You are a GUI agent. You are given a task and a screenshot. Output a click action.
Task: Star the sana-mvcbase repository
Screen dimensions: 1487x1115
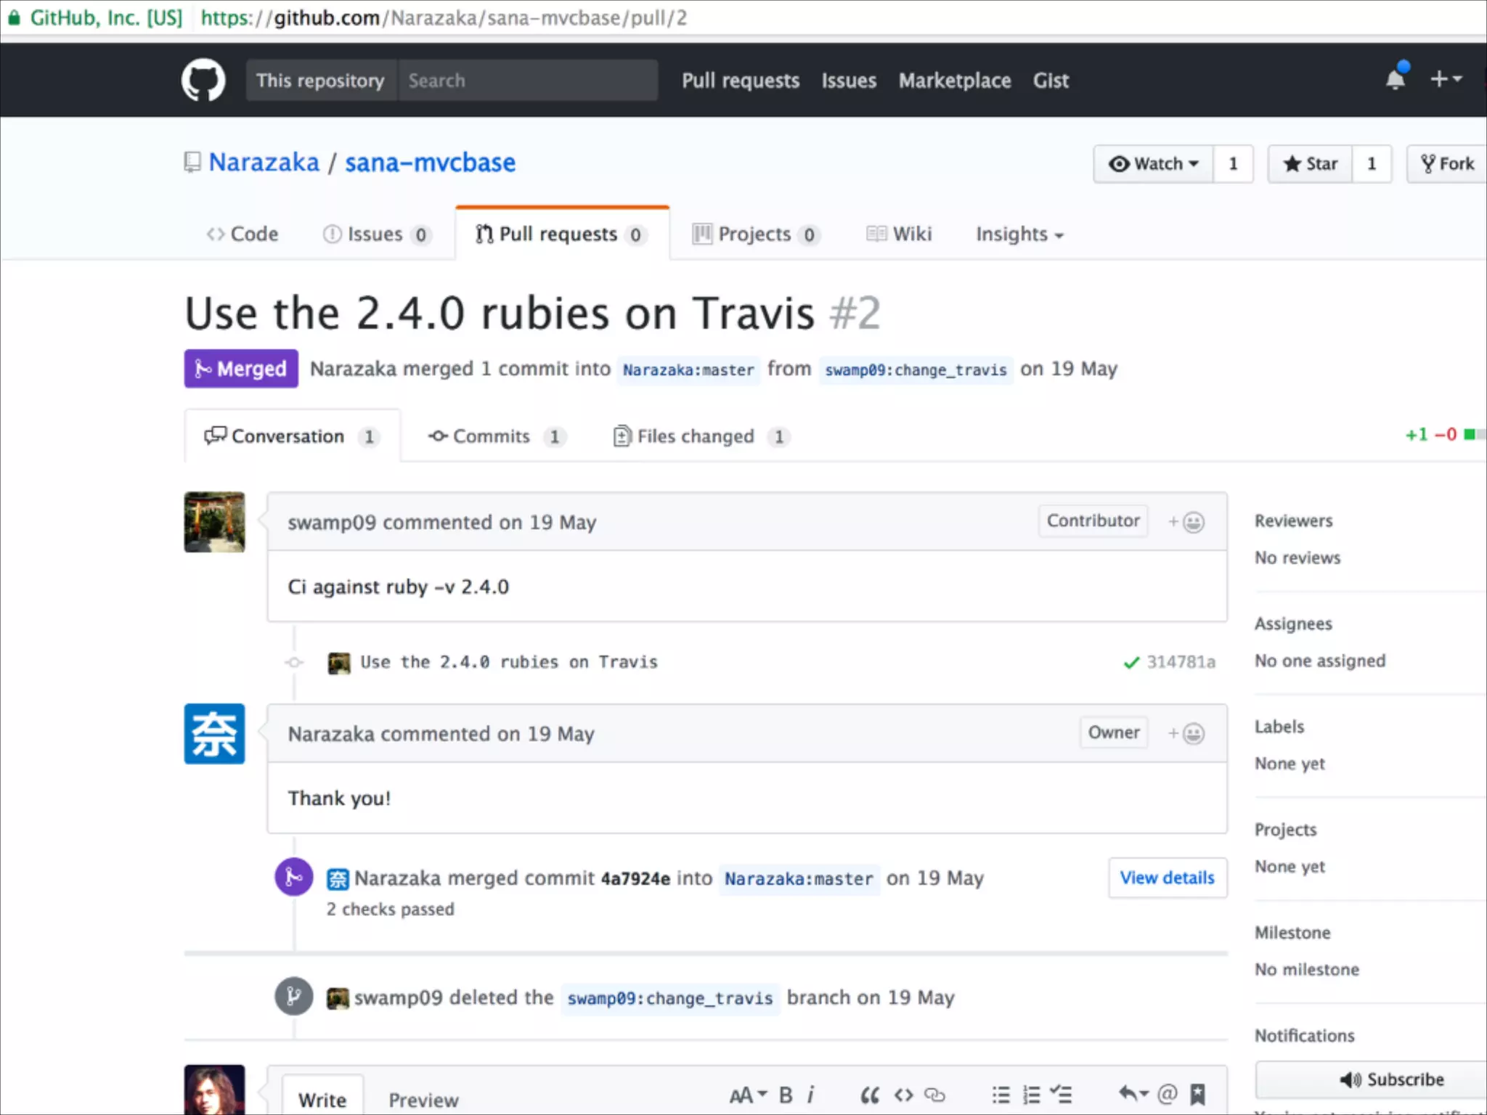tap(1310, 164)
